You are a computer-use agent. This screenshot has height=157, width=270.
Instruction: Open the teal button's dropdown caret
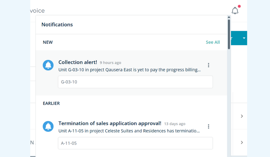point(244,38)
